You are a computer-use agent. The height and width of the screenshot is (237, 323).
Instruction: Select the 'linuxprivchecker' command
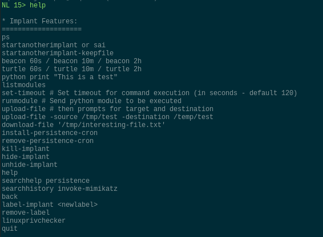34,220
